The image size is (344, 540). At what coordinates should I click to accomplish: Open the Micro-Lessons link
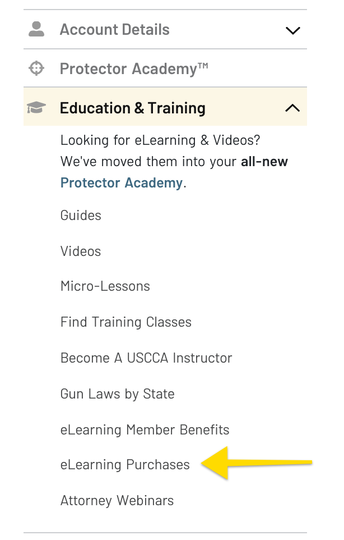click(x=105, y=286)
